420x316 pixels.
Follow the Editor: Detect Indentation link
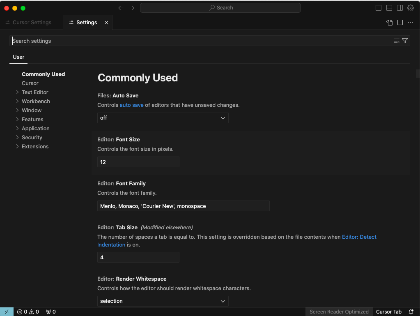pos(359,237)
